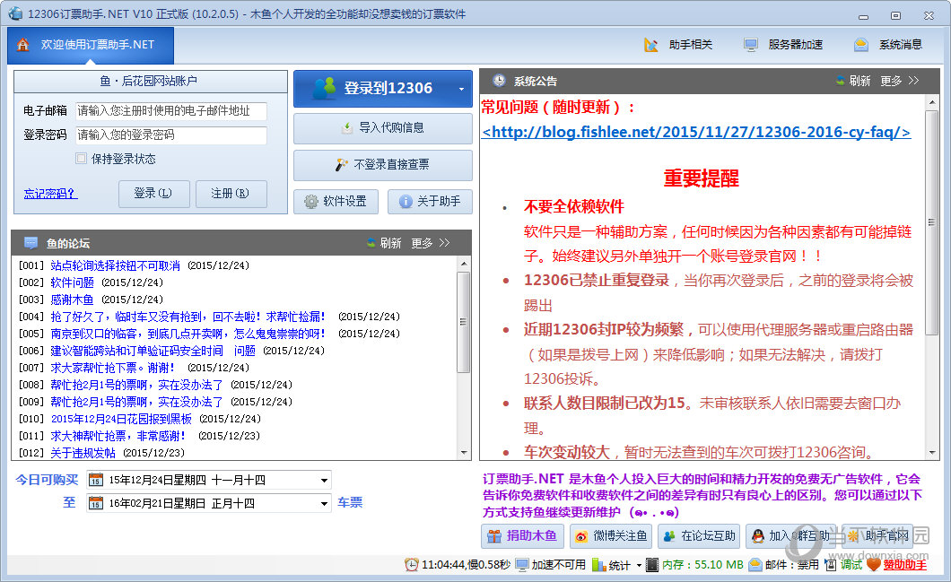
Task: Open the 今日可购买 date dropdown
Action: [x=323, y=481]
